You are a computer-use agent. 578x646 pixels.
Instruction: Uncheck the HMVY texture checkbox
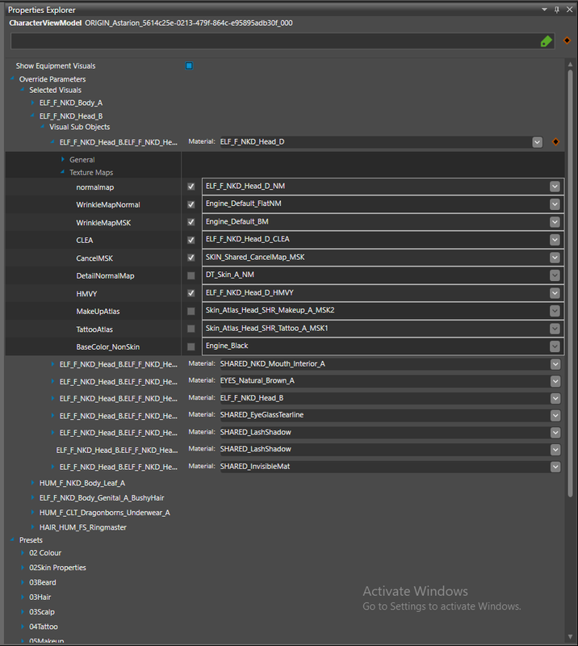tap(191, 293)
